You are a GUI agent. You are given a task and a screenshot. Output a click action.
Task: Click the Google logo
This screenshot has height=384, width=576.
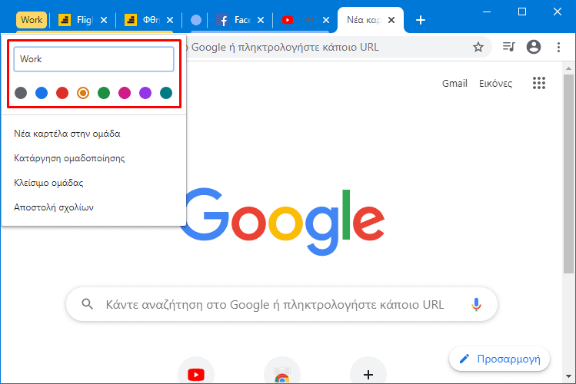[281, 221]
